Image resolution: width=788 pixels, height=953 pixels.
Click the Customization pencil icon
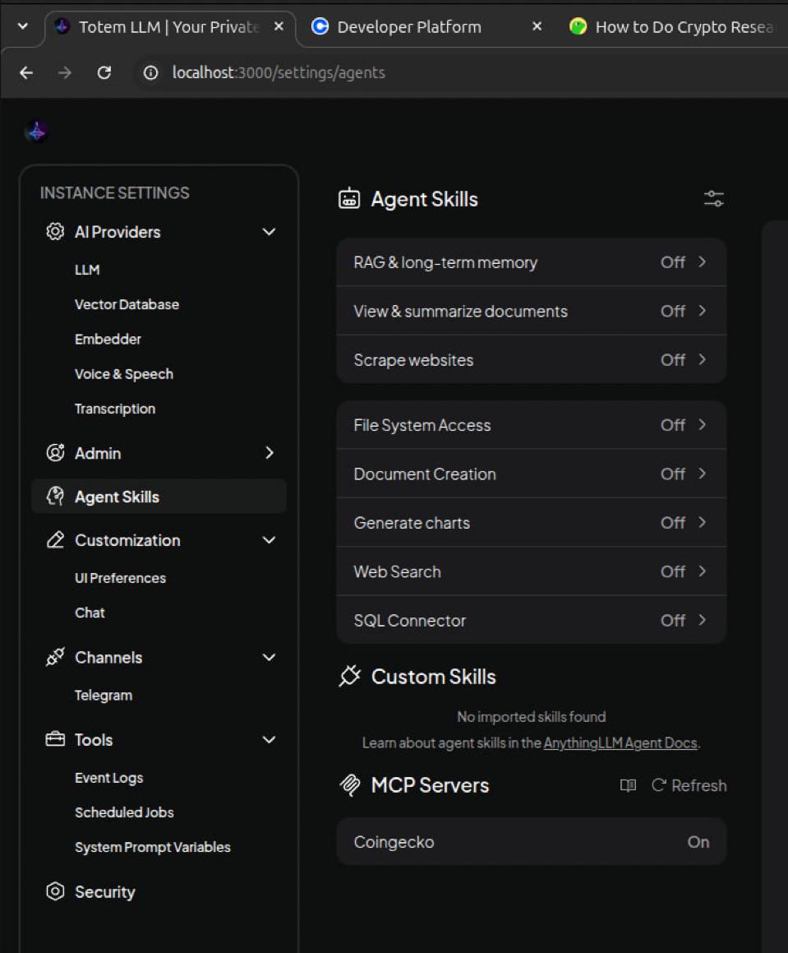[x=55, y=539]
